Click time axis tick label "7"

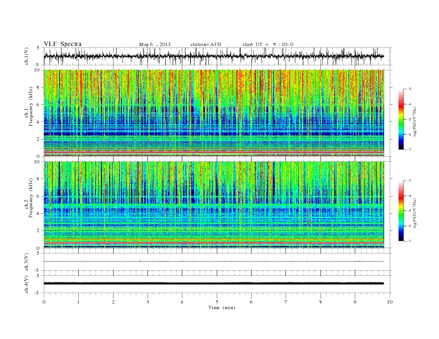coord(285,302)
